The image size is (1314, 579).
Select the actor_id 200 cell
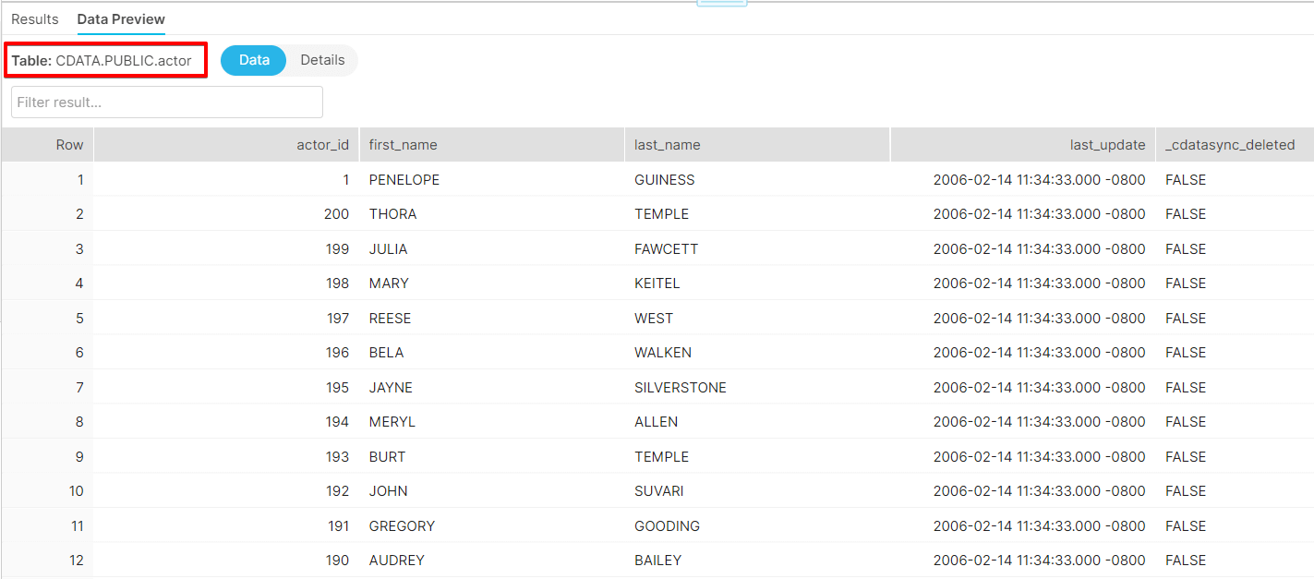[x=336, y=214]
